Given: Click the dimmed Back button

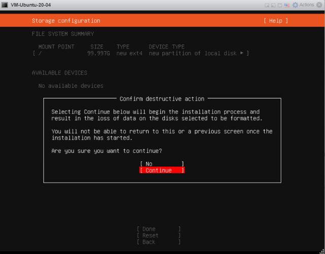Looking at the screenshot, I should pyautogui.click(x=158, y=242).
